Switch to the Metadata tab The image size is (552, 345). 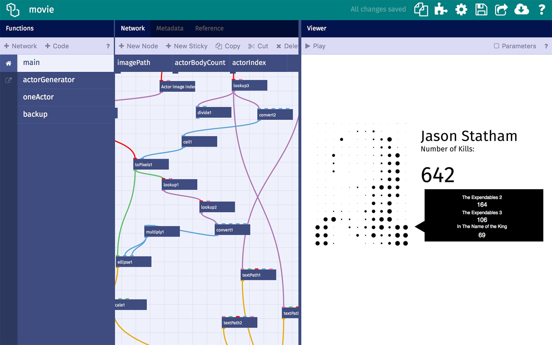coord(169,28)
